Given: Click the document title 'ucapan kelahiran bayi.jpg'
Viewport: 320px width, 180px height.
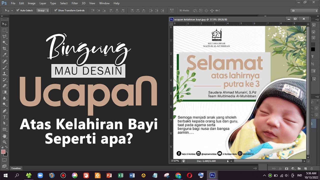Looking at the screenshot, I should (190, 19).
